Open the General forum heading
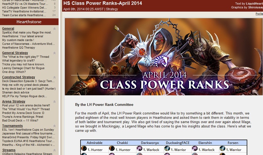The height and width of the screenshot is (155, 263). tap(8, 29)
